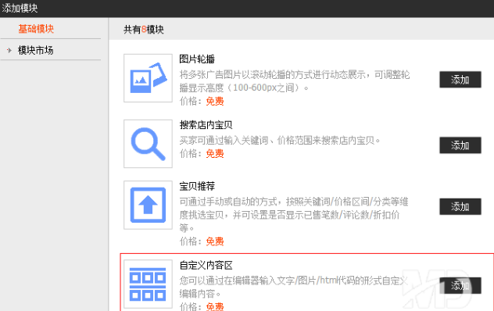
Task: Open the 模块市场 section
Action: [x=36, y=50]
